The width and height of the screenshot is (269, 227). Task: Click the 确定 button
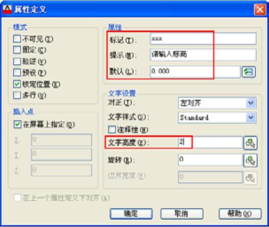[131, 214]
